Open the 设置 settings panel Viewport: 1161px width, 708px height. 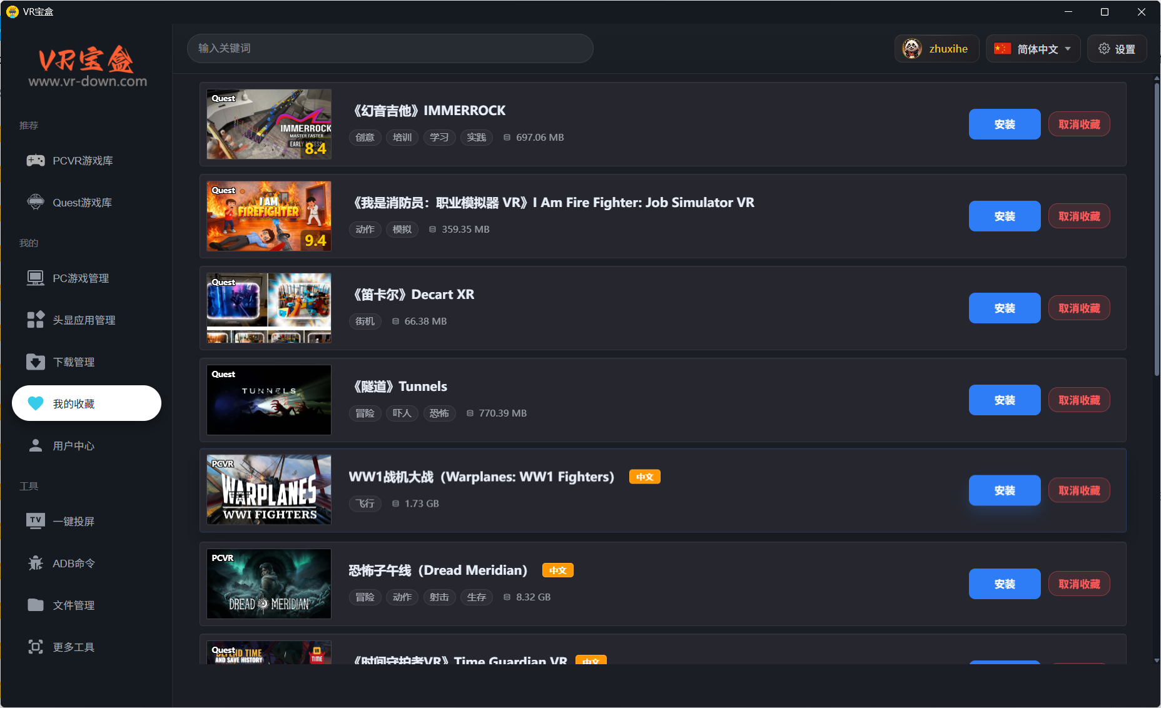coord(1117,48)
